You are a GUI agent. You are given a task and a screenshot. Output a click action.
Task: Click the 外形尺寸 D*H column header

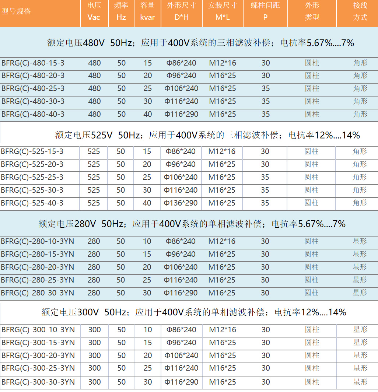click(x=181, y=11)
